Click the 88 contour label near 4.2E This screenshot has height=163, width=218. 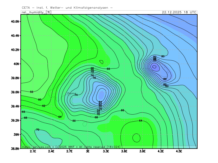click(165, 79)
